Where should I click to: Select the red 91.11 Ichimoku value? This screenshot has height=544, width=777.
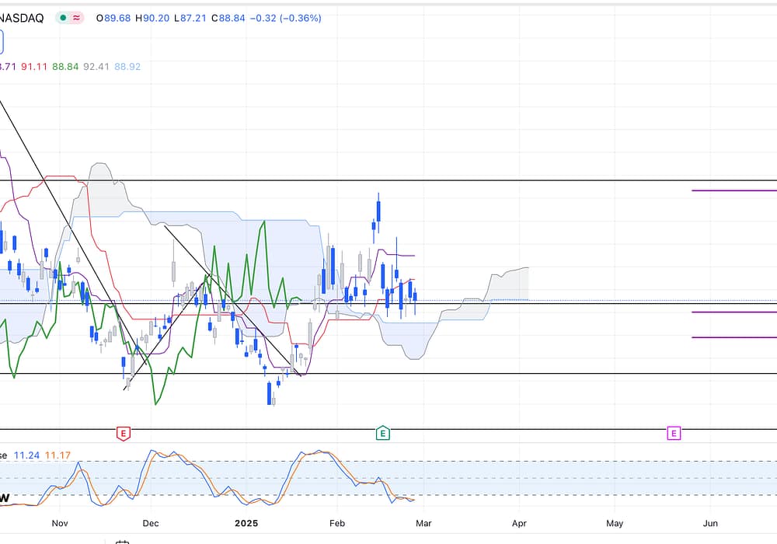pyautogui.click(x=33, y=67)
